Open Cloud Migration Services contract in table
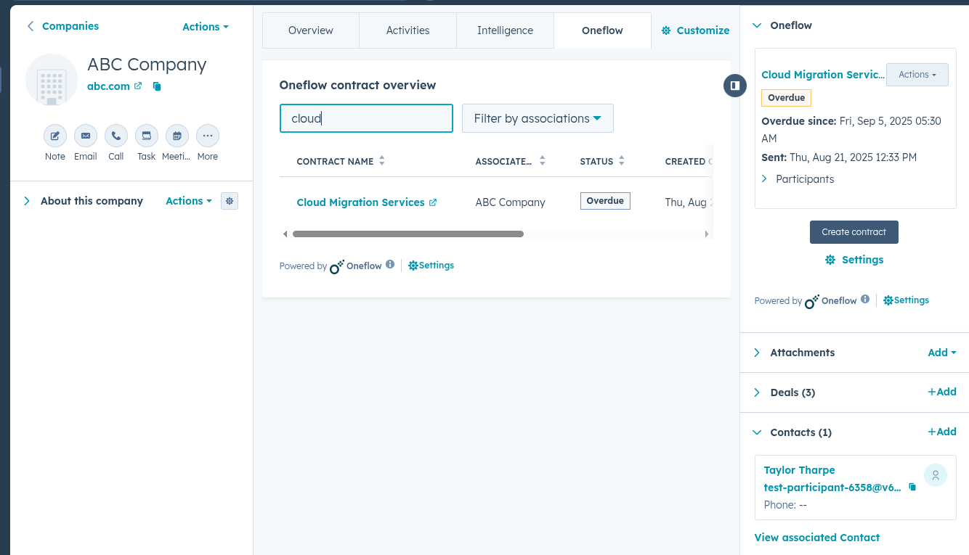This screenshot has height=555, width=969. 360,202
